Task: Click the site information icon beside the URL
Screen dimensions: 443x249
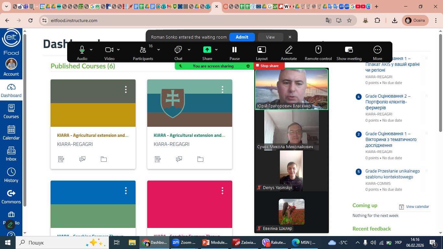Action: coord(45,20)
